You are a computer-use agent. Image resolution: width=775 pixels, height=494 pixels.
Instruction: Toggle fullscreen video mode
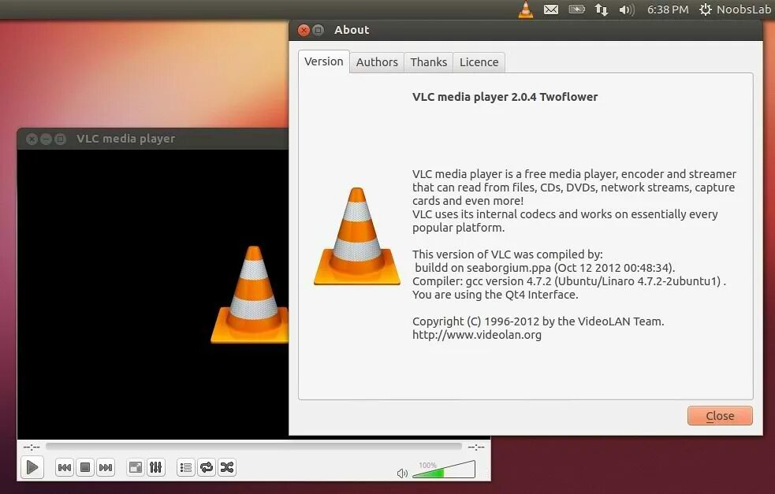(135, 467)
